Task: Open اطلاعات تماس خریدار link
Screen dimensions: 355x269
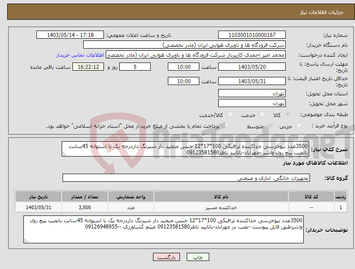Action: pos(80,55)
